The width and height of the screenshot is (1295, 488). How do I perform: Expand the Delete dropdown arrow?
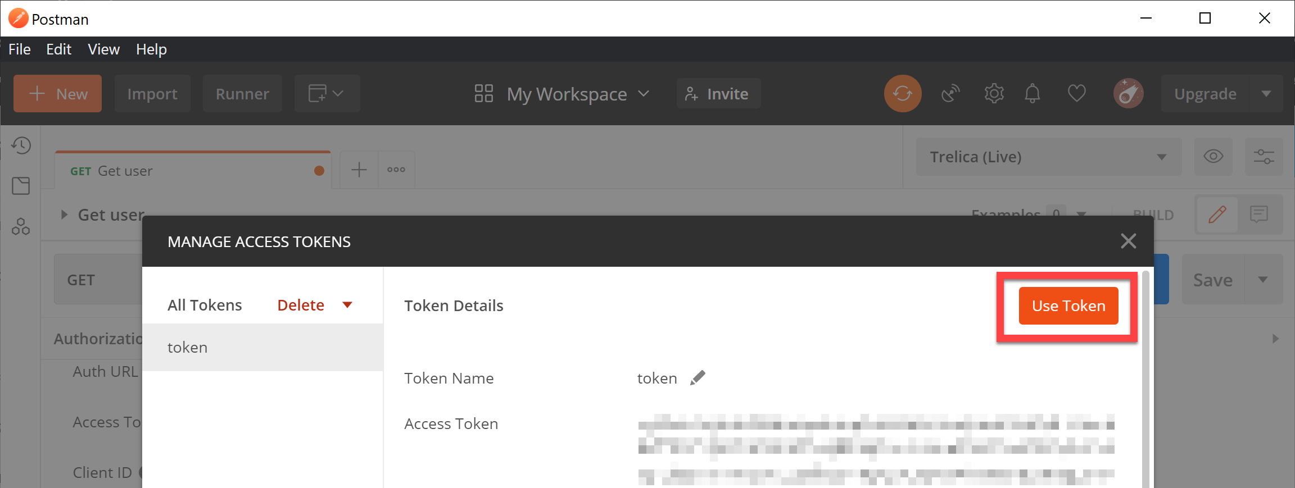[347, 305]
